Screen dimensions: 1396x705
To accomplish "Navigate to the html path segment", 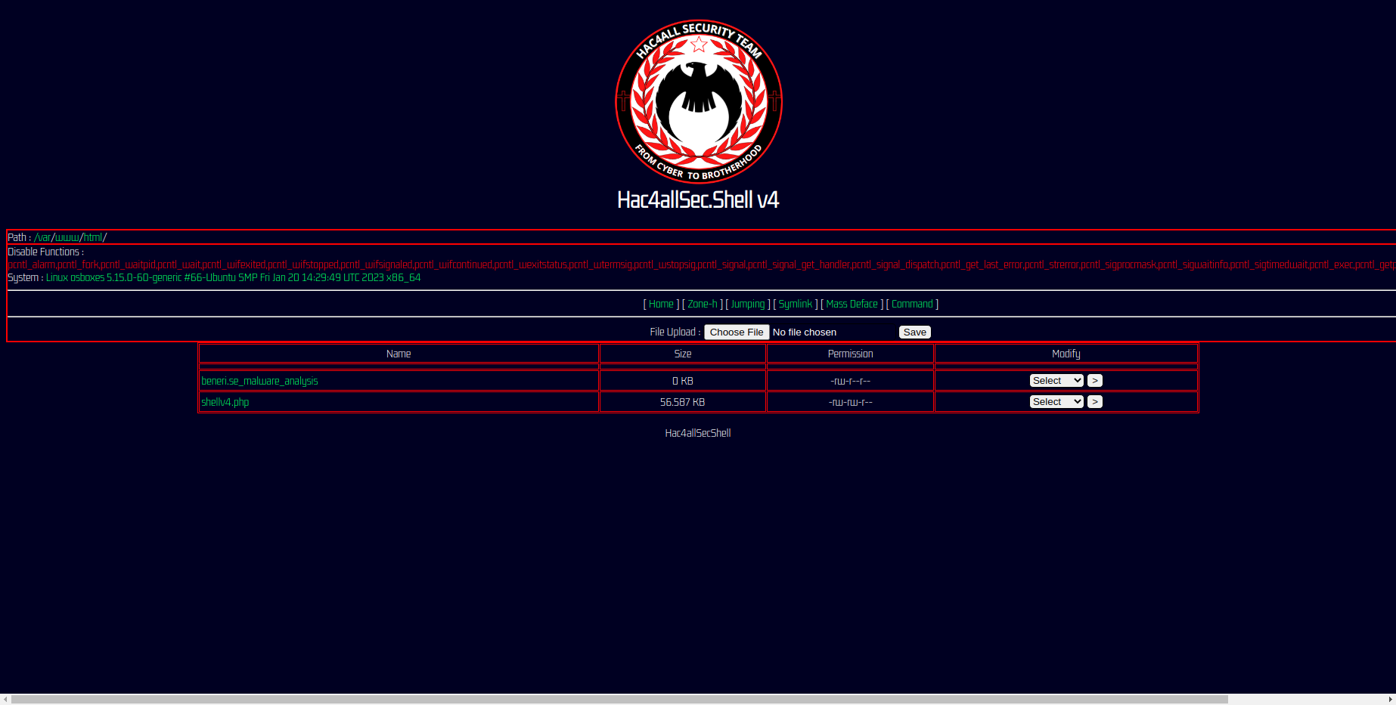I will tap(93, 237).
